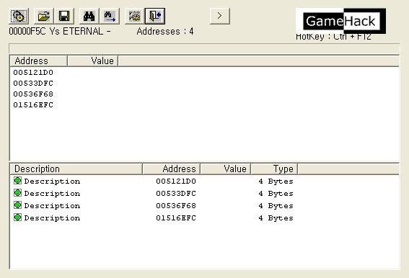Select result address 00536F68 in upper list
This screenshot has width=409, height=278.
[x=33, y=94]
